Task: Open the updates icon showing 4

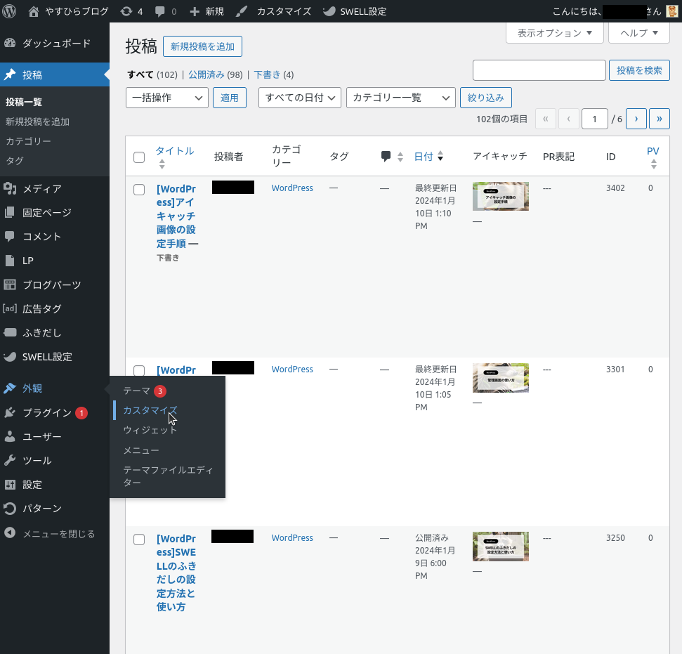Action: [x=126, y=11]
